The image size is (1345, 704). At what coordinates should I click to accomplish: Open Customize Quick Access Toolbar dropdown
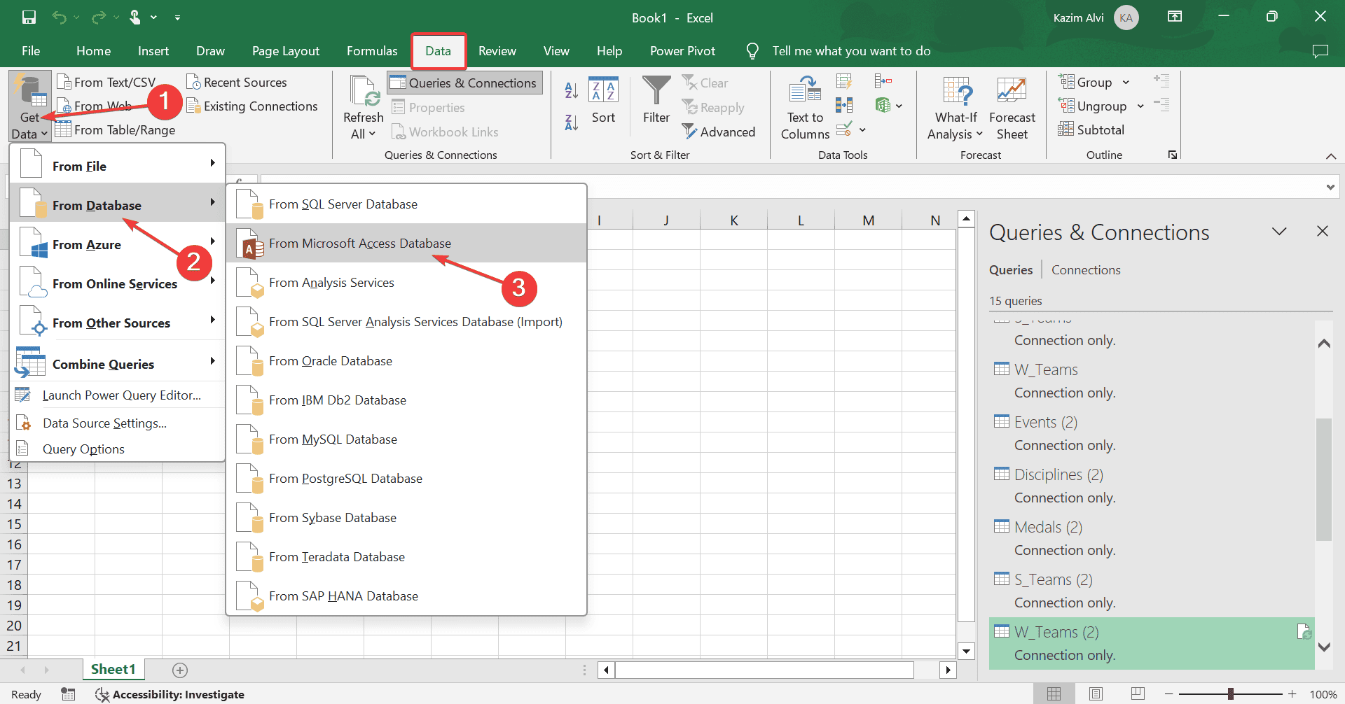pos(177,17)
